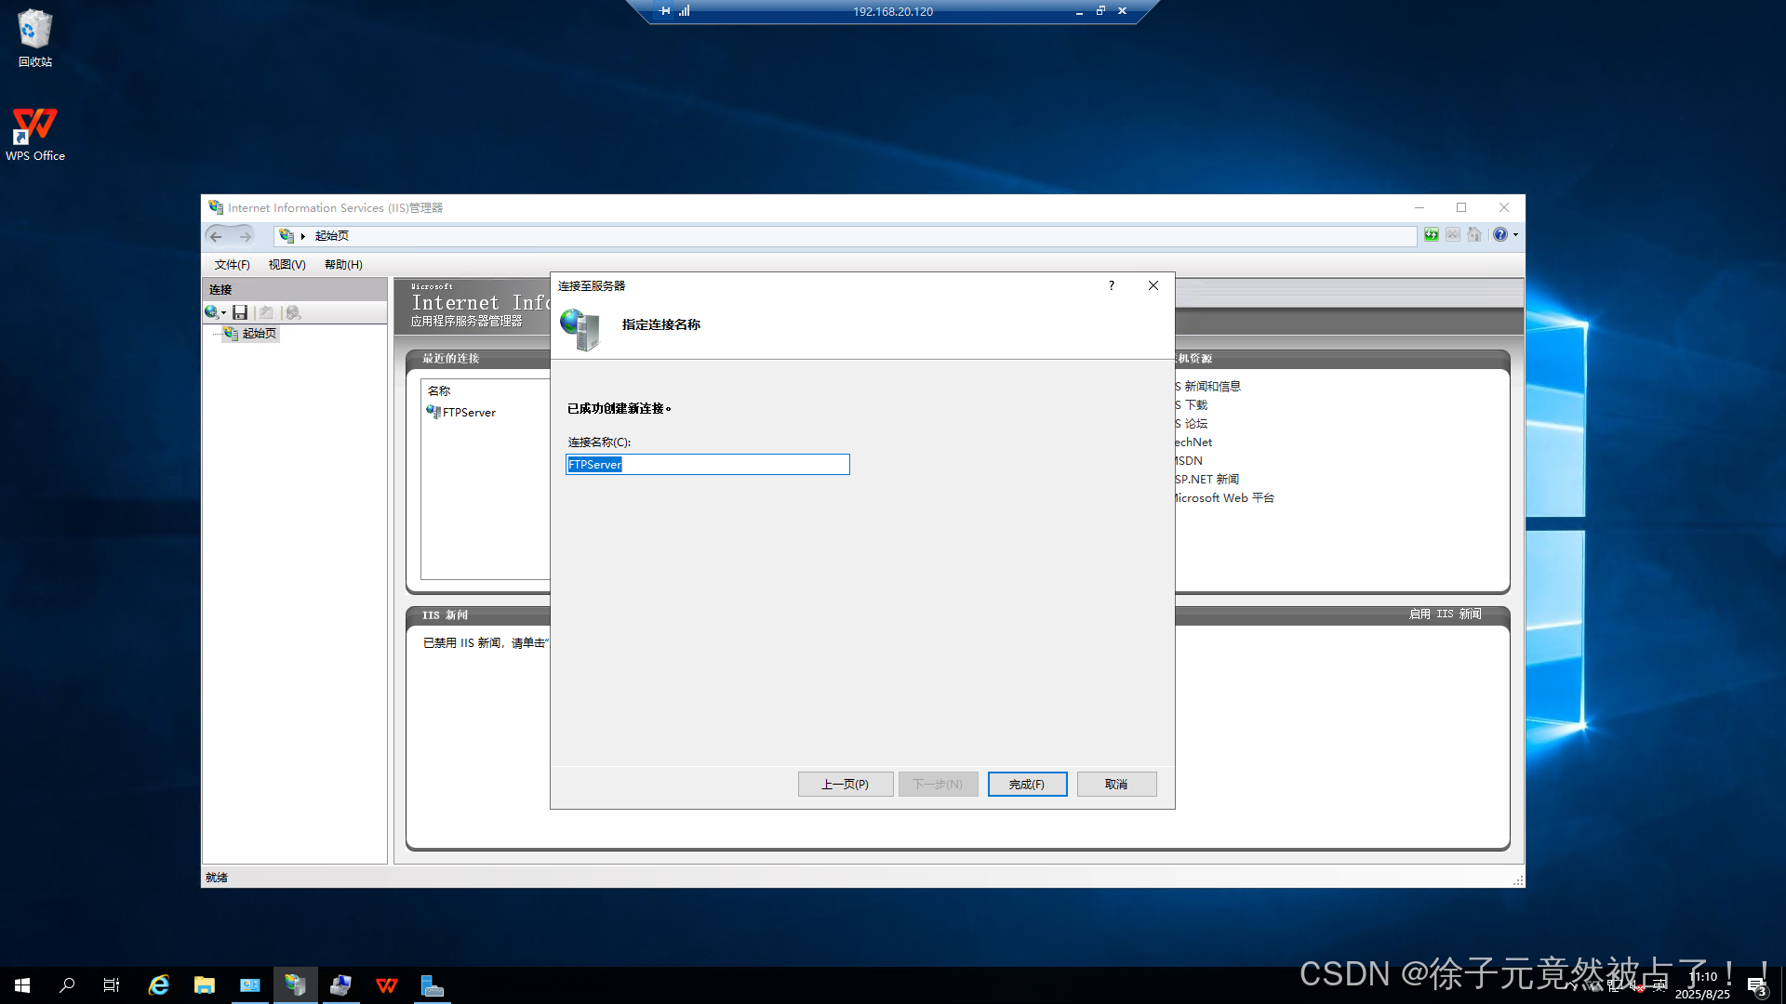
Task: Click the IIS Manager back arrow
Action: click(216, 236)
